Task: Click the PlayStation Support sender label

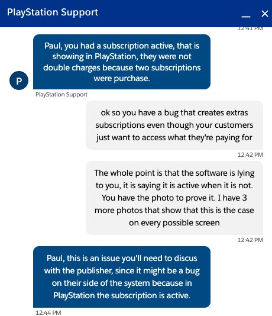Action: (61, 95)
